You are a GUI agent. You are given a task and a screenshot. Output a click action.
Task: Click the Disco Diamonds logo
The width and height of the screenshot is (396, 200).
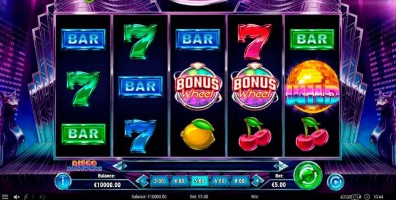tap(85, 166)
